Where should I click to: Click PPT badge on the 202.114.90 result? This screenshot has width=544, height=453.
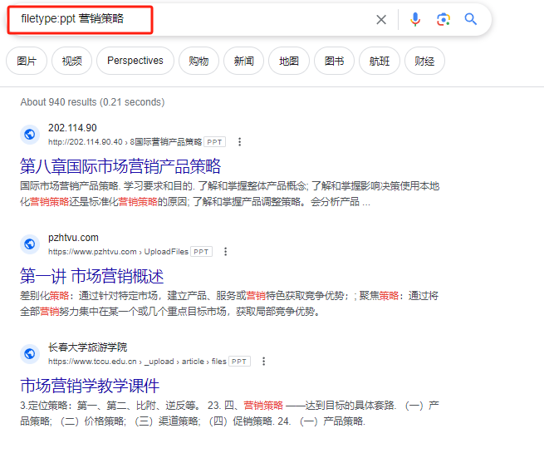point(215,142)
